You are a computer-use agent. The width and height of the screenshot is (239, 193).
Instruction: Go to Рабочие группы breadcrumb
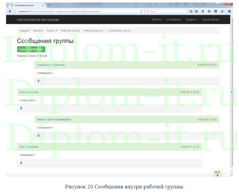71,31
